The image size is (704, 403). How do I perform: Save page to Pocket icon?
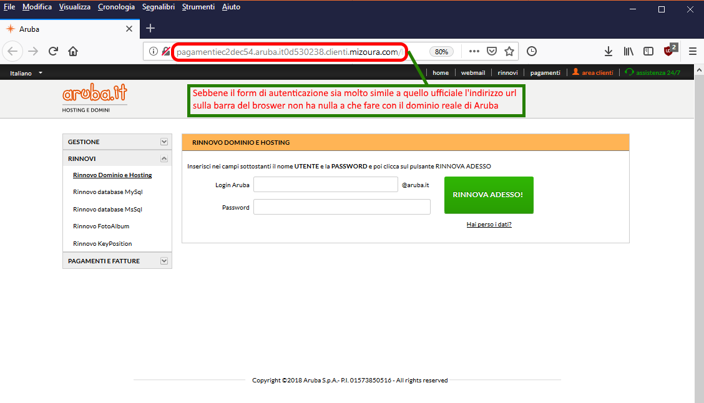tap(492, 51)
